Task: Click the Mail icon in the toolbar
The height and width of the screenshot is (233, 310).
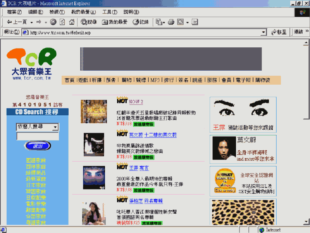Action: [159, 22]
